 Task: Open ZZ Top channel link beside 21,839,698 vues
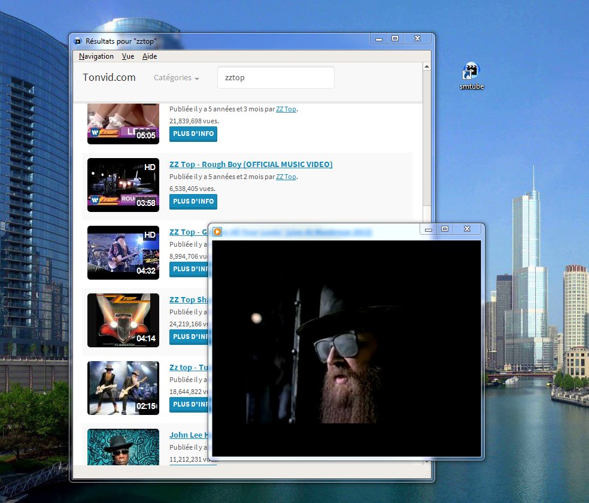[286, 109]
